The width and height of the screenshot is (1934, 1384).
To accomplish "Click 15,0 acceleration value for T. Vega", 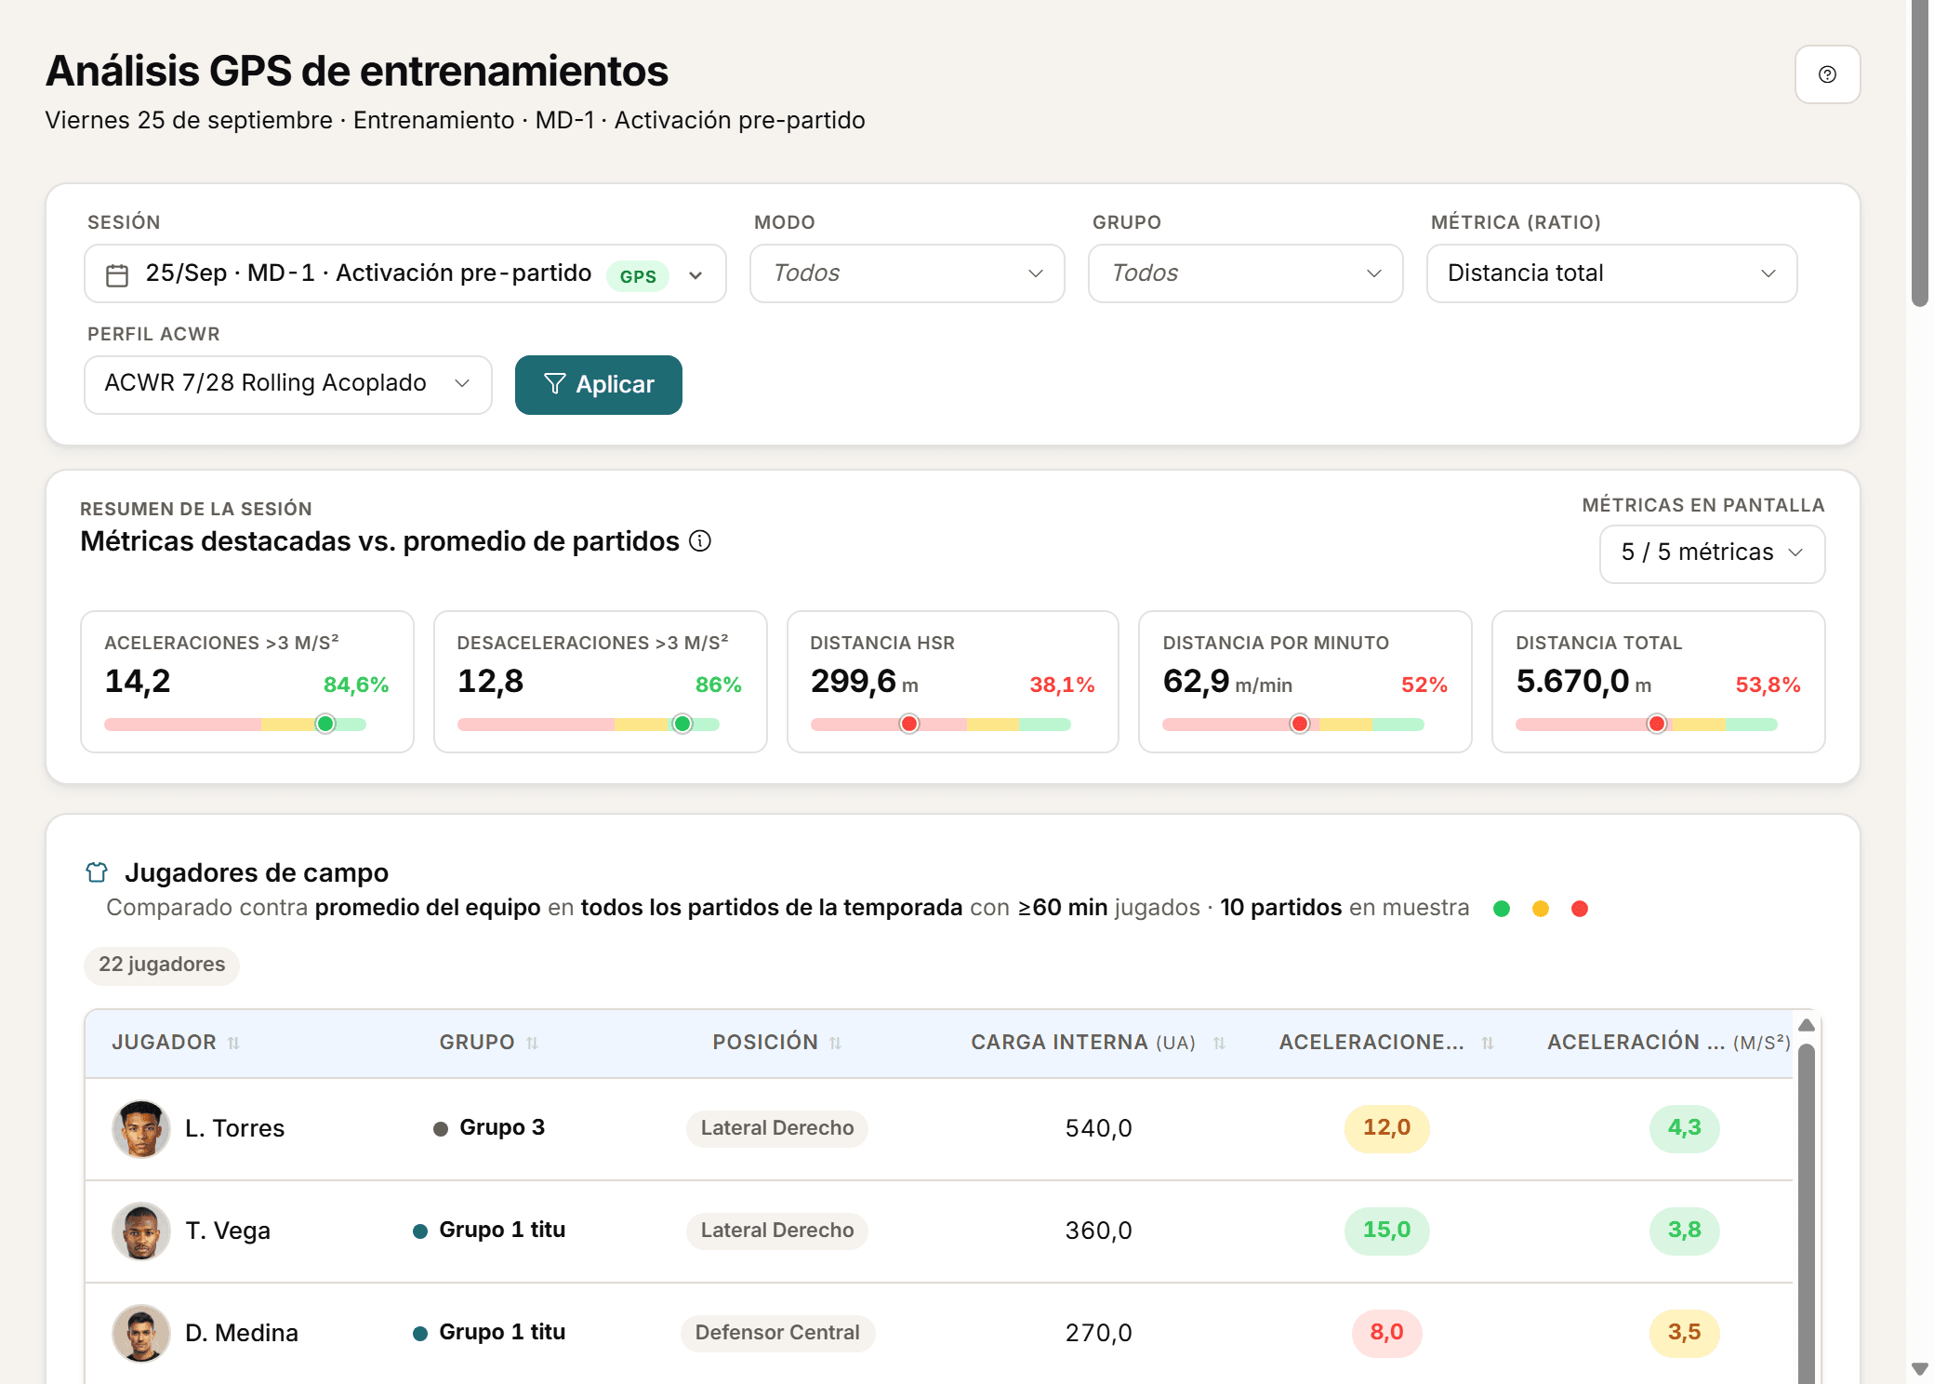I will point(1387,1231).
